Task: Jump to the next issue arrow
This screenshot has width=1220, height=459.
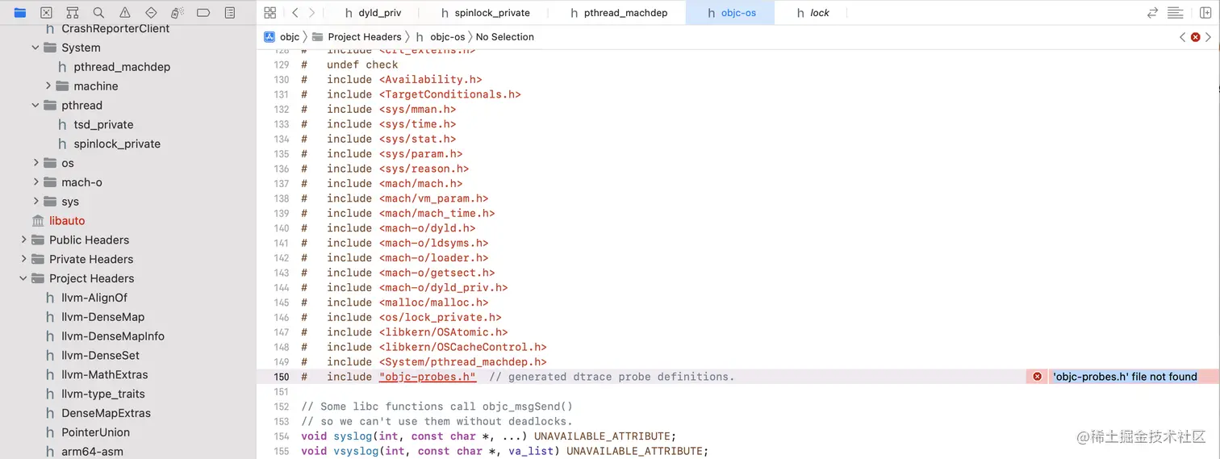Action: [1209, 37]
